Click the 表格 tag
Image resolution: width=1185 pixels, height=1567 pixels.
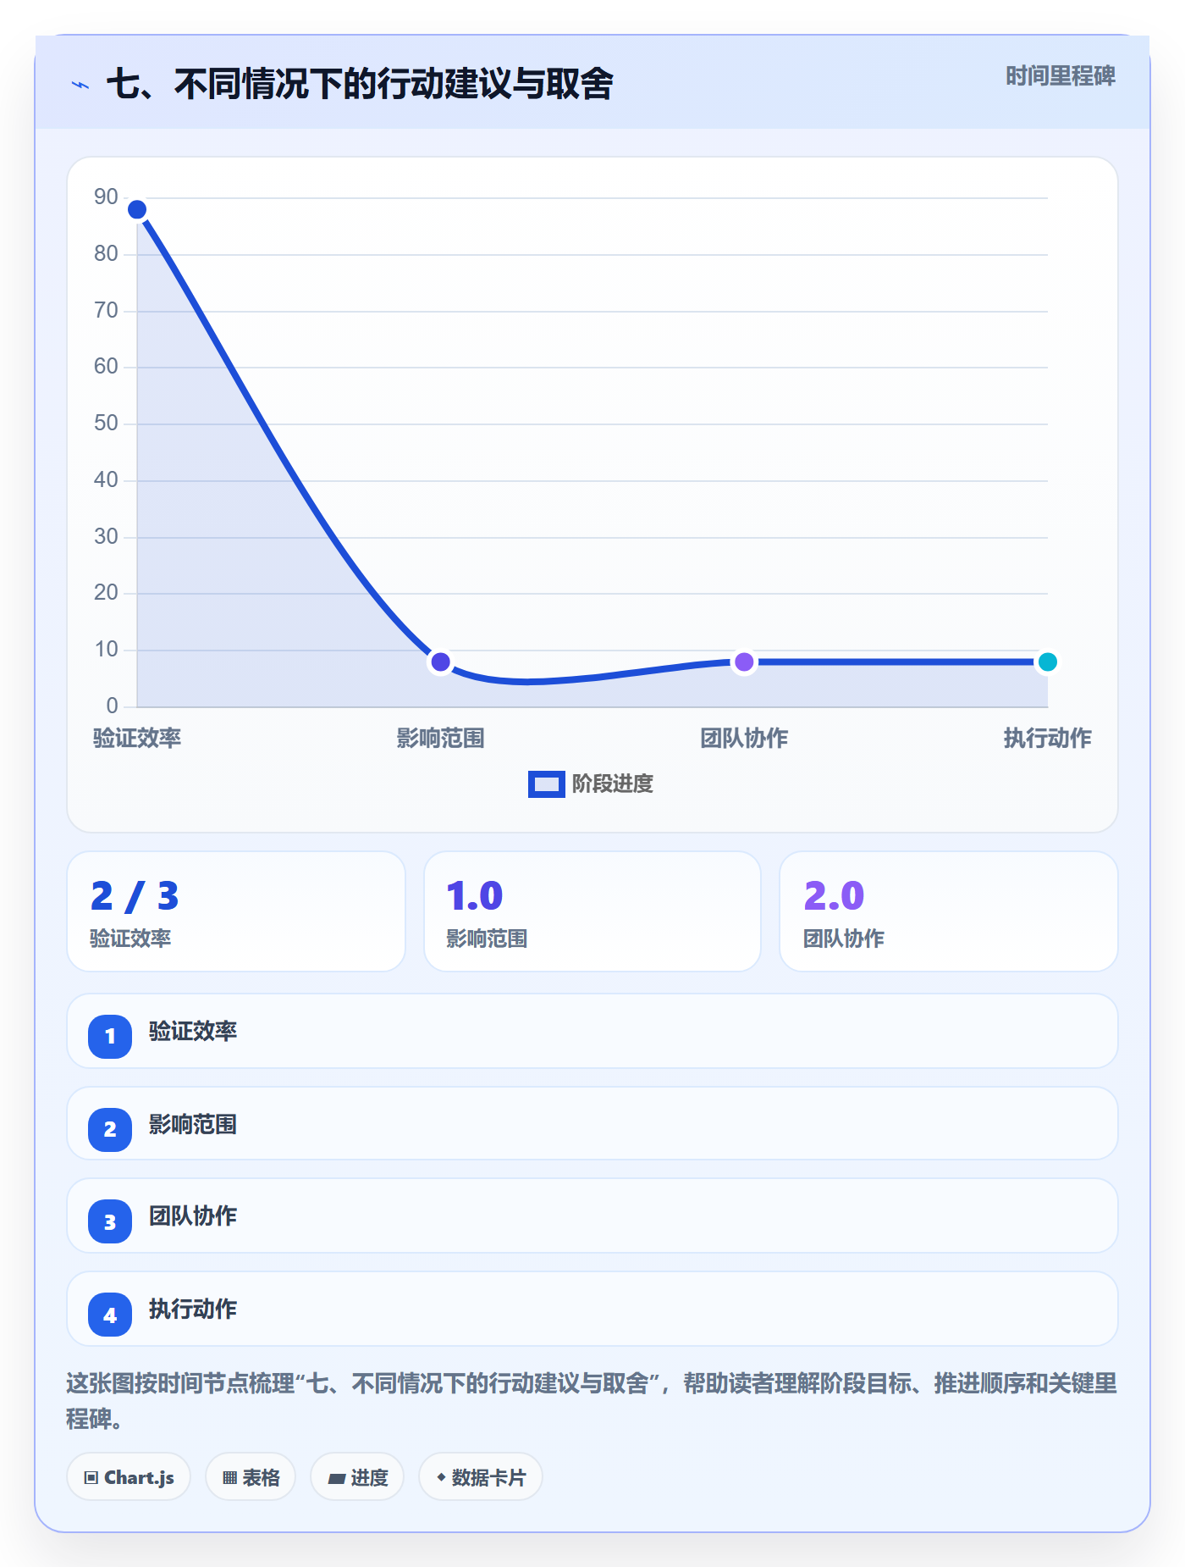[x=251, y=1477]
